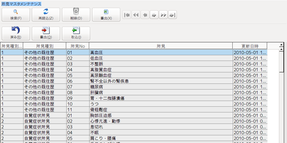287x143 pixels.
Task: Delete the selected row with 削除(D)
Action: pos(76,15)
